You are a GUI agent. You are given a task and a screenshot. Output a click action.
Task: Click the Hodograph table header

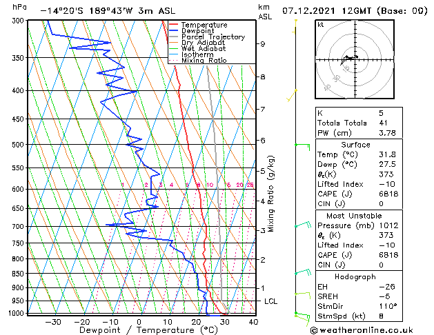coord(355,276)
